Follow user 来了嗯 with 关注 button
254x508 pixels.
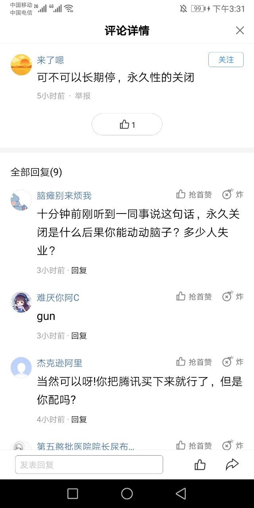click(x=226, y=60)
